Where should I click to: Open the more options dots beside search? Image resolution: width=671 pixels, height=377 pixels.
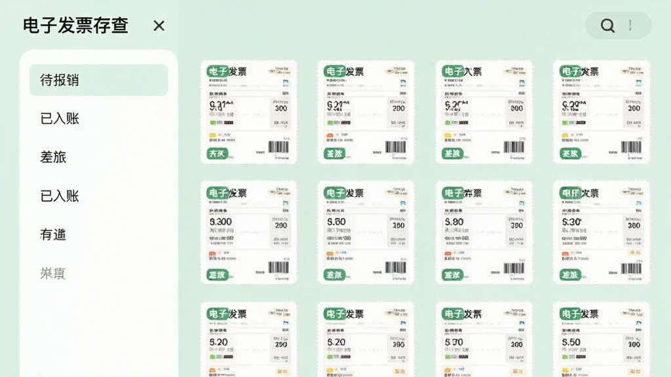[630, 26]
